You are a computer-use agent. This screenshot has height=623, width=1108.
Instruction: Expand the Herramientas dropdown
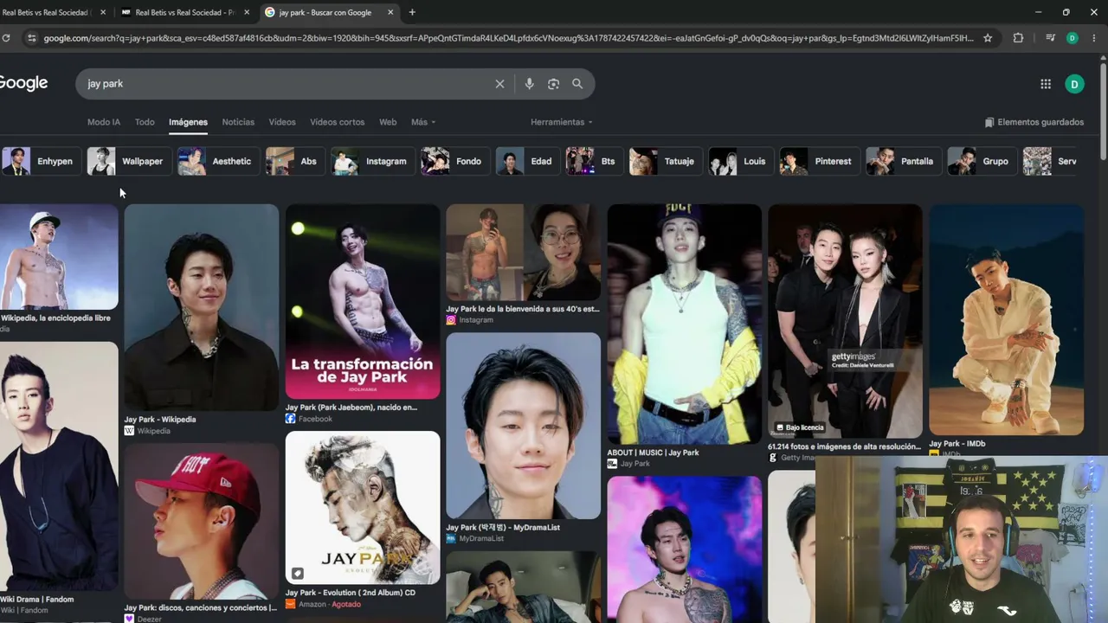coord(562,122)
